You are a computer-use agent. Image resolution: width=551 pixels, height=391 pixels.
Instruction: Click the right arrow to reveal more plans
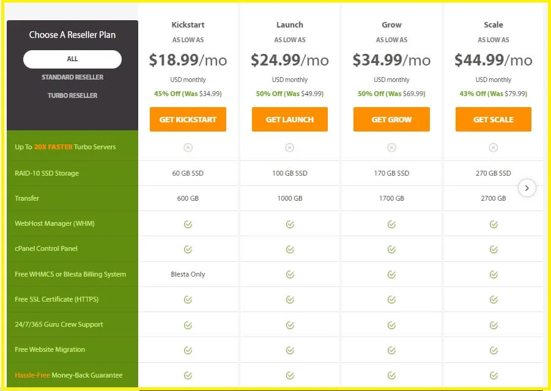[527, 188]
